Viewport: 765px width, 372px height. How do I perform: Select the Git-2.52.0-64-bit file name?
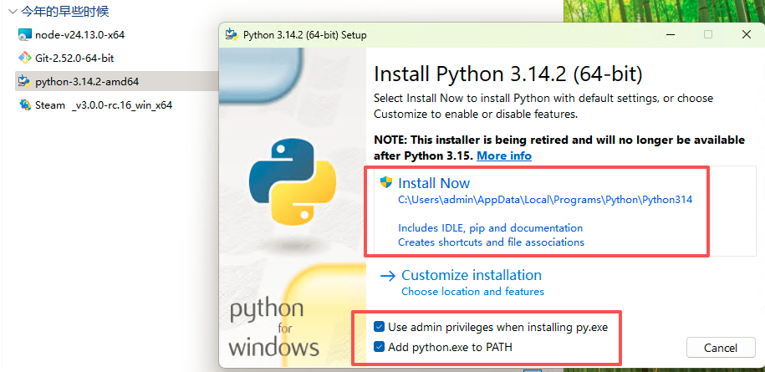(74, 58)
